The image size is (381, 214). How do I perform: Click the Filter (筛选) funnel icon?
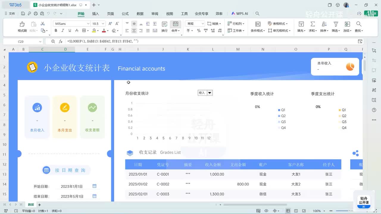(x=336, y=24)
